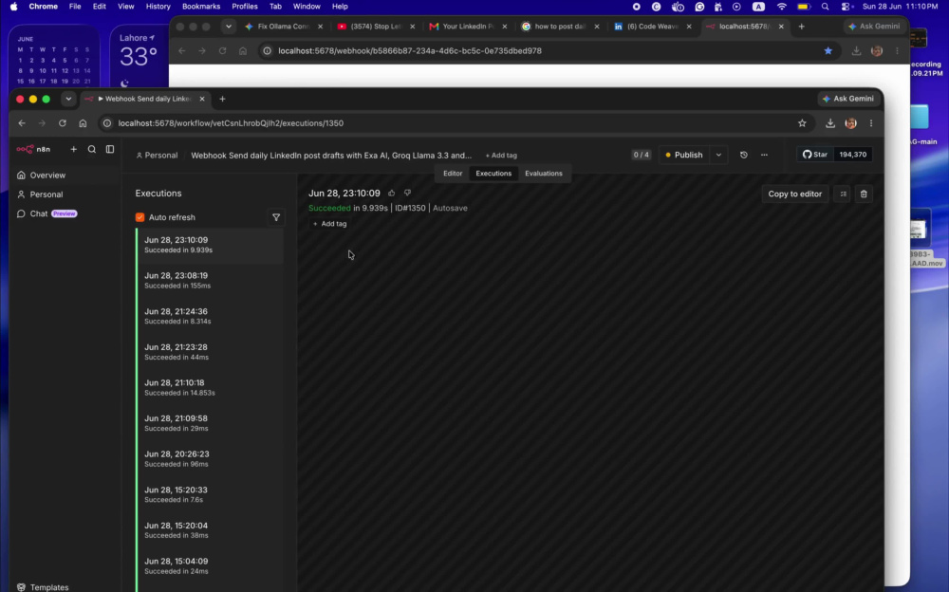This screenshot has width=949, height=592.
Task: Click Ask Gemini in front window
Action: [x=847, y=99]
